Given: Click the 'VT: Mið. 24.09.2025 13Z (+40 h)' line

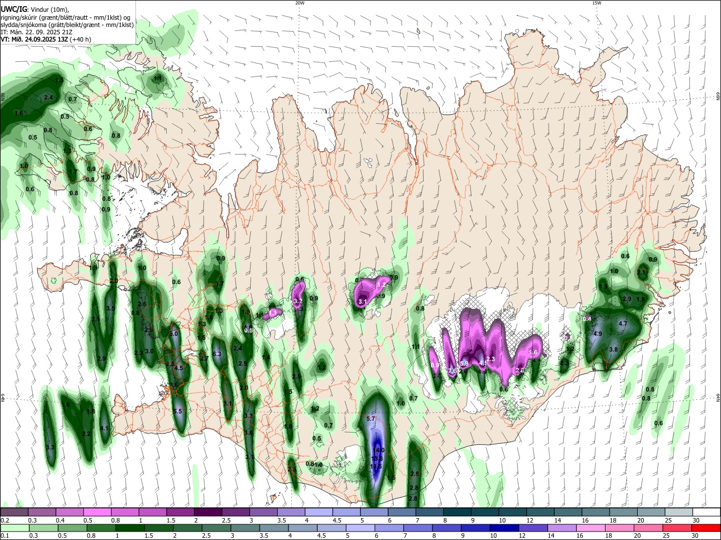Looking at the screenshot, I should point(46,39).
